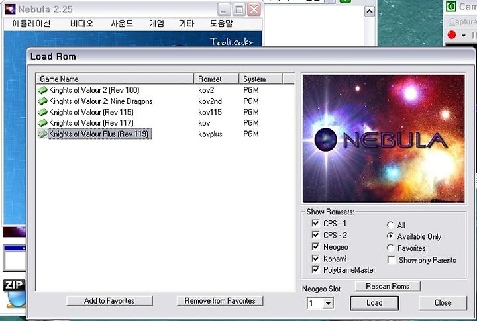This screenshot has width=477, height=321.
Task: Minimize the Nebula 2.25 window
Action: click(x=224, y=9)
